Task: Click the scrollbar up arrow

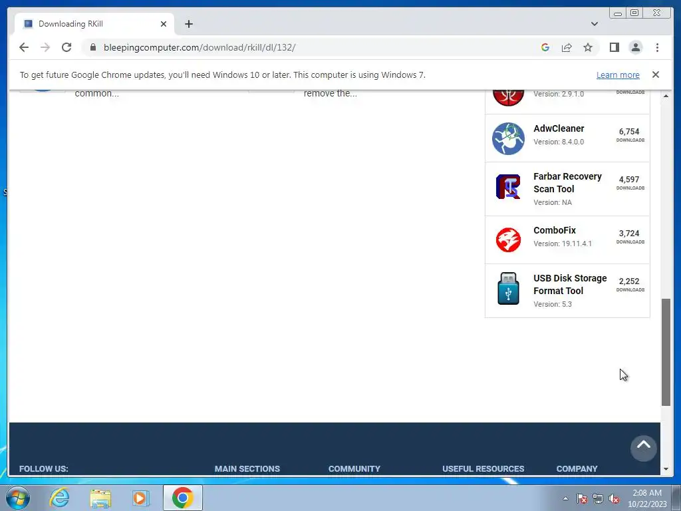Action: point(666,96)
